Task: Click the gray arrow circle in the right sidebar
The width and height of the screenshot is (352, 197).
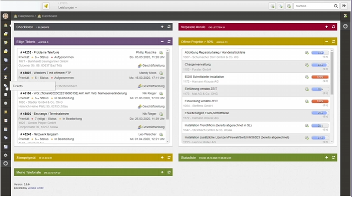Action: (345, 27)
